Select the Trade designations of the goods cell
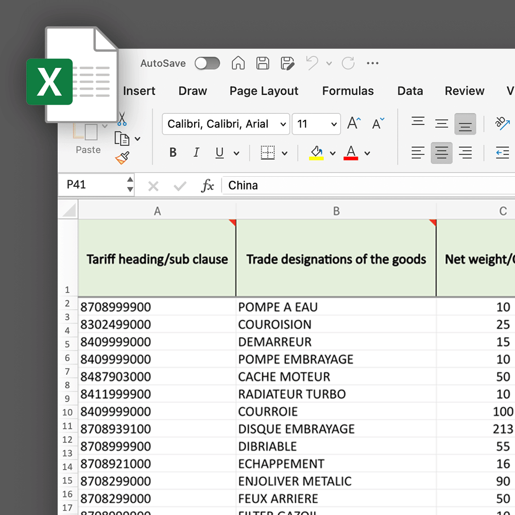515x515 pixels. 336,258
